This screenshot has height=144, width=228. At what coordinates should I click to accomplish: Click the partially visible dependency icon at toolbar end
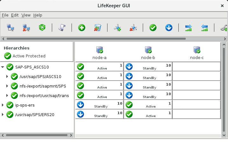(224, 28)
